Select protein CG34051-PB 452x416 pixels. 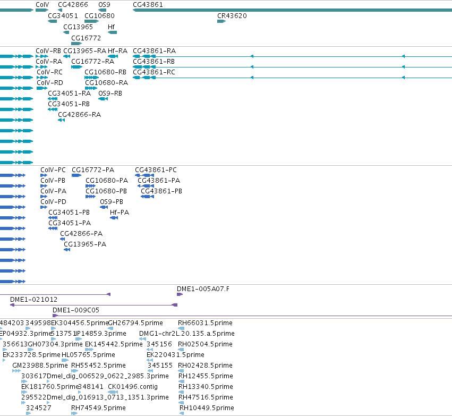click(x=53, y=218)
